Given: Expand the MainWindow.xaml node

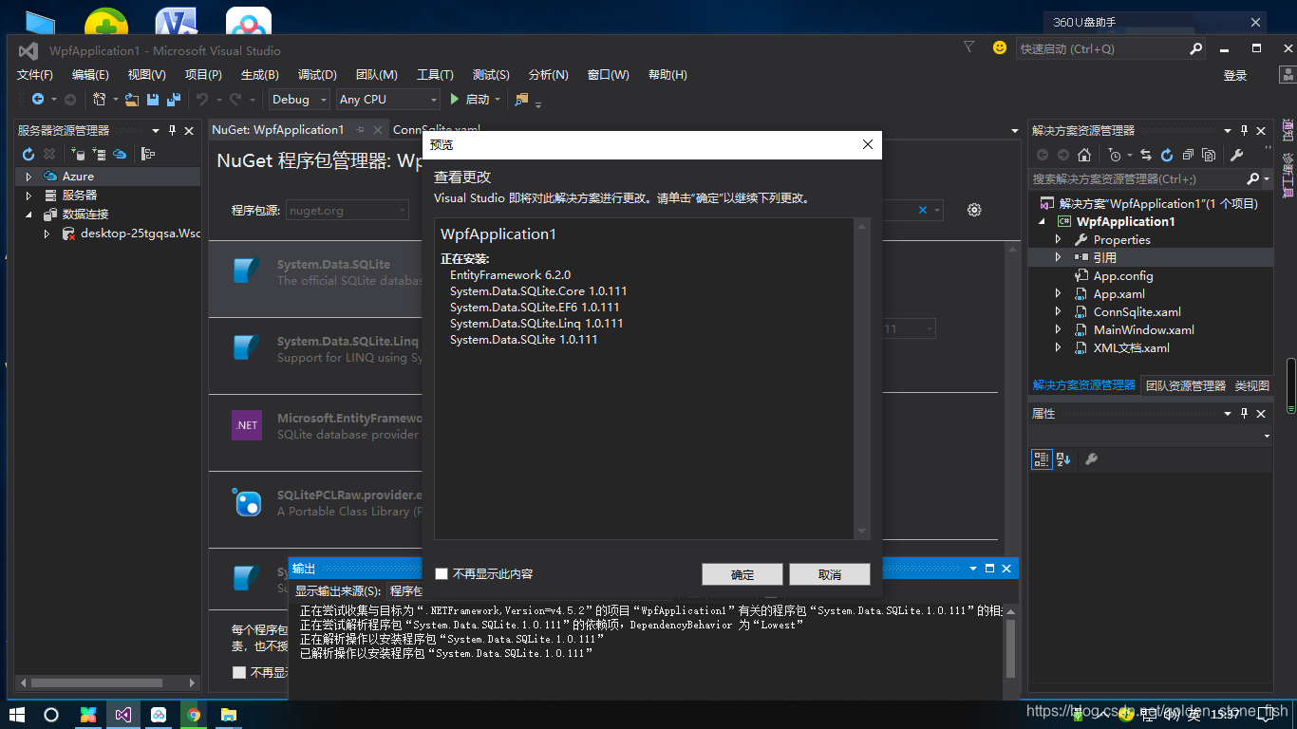Looking at the screenshot, I should (1059, 330).
